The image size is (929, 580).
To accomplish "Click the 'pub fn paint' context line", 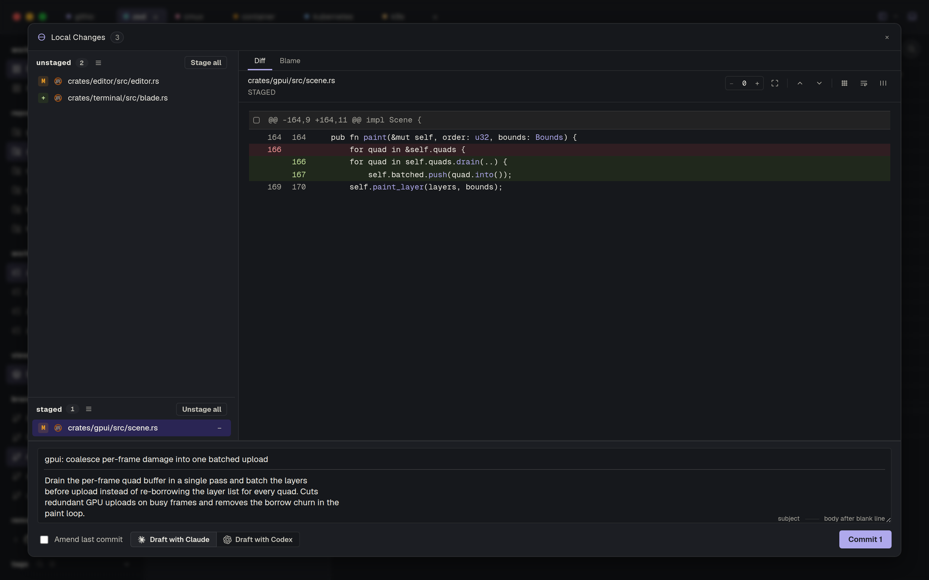I will [x=570, y=138].
